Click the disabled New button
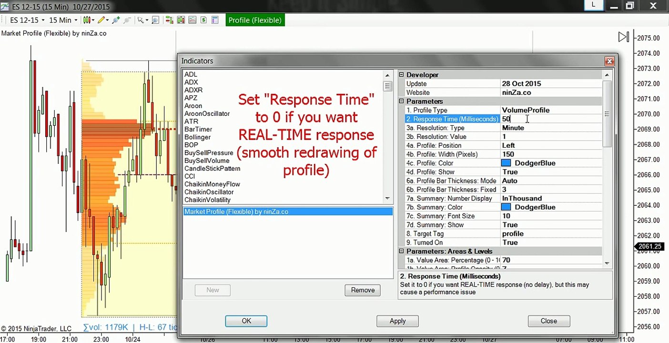Image resolution: width=669 pixels, height=343 pixels. point(213,290)
